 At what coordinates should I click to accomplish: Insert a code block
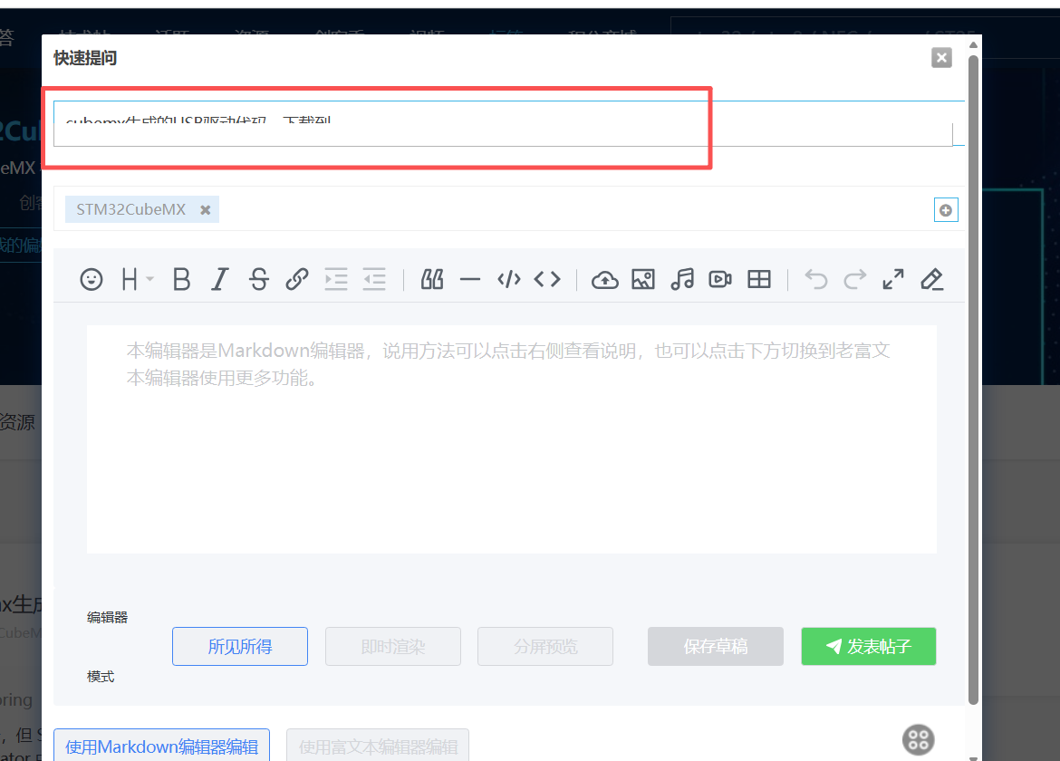(508, 279)
